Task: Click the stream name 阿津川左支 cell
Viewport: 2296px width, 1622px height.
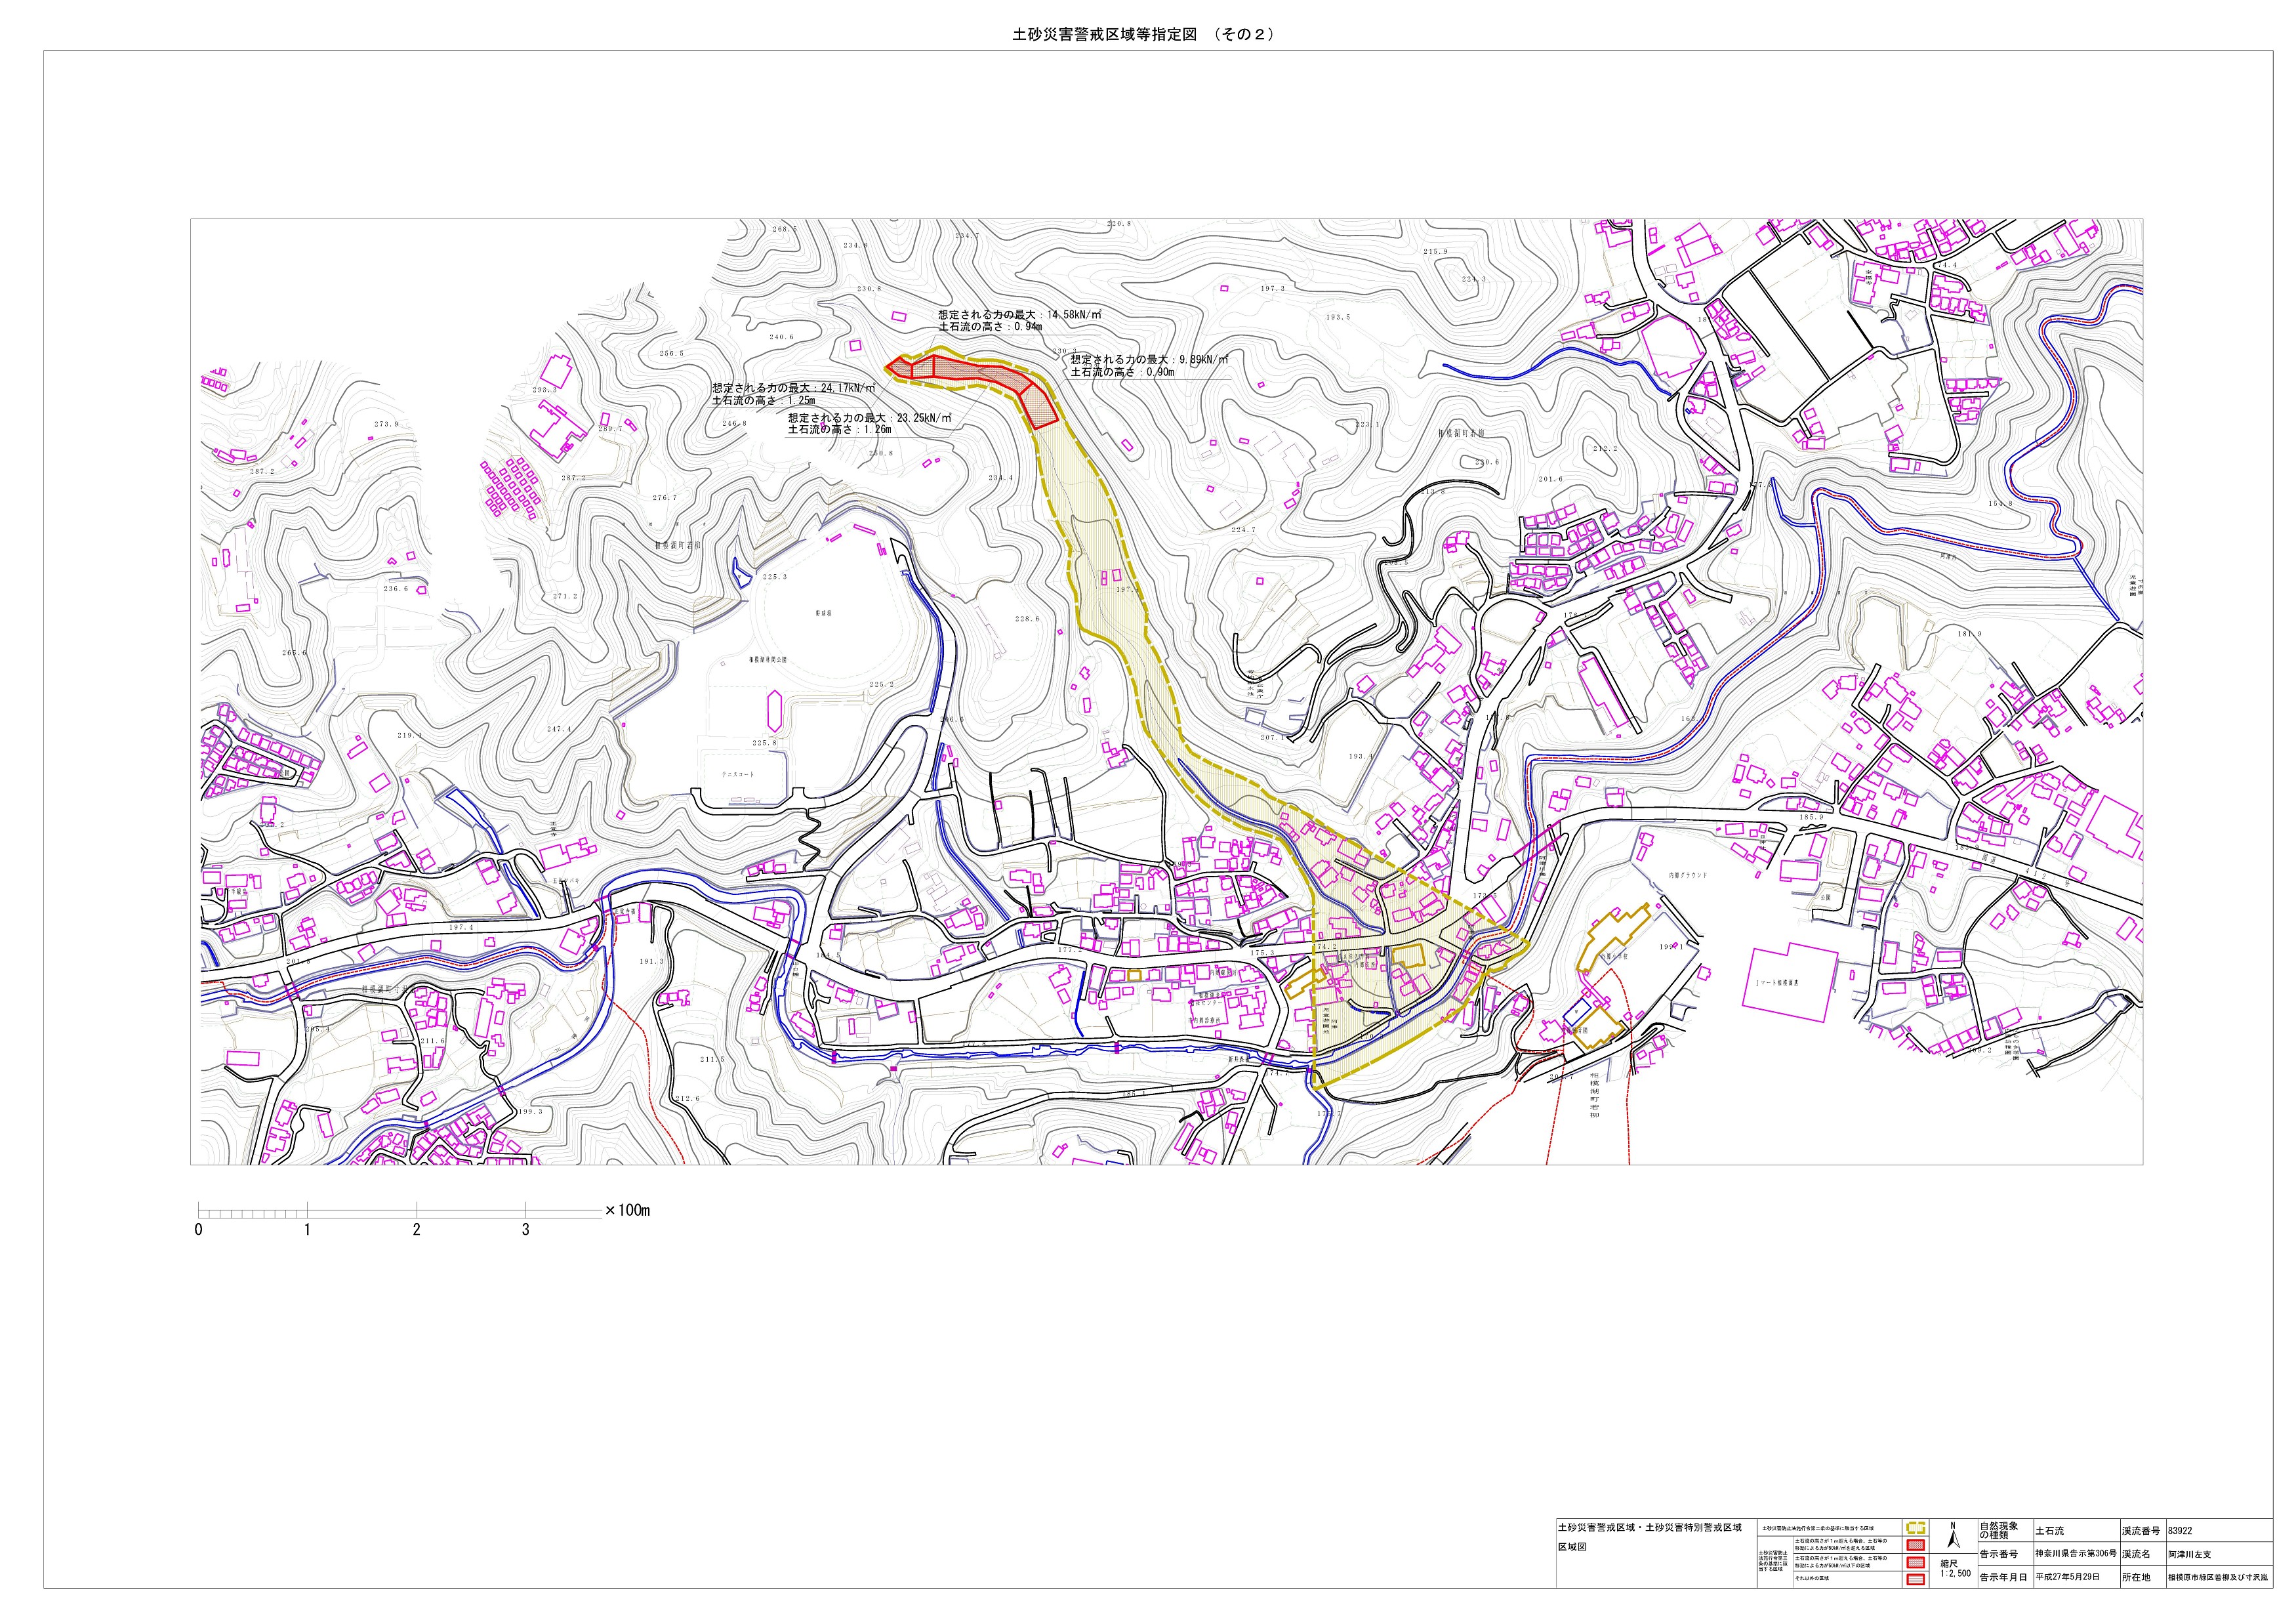Action: click(x=2189, y=1555)
